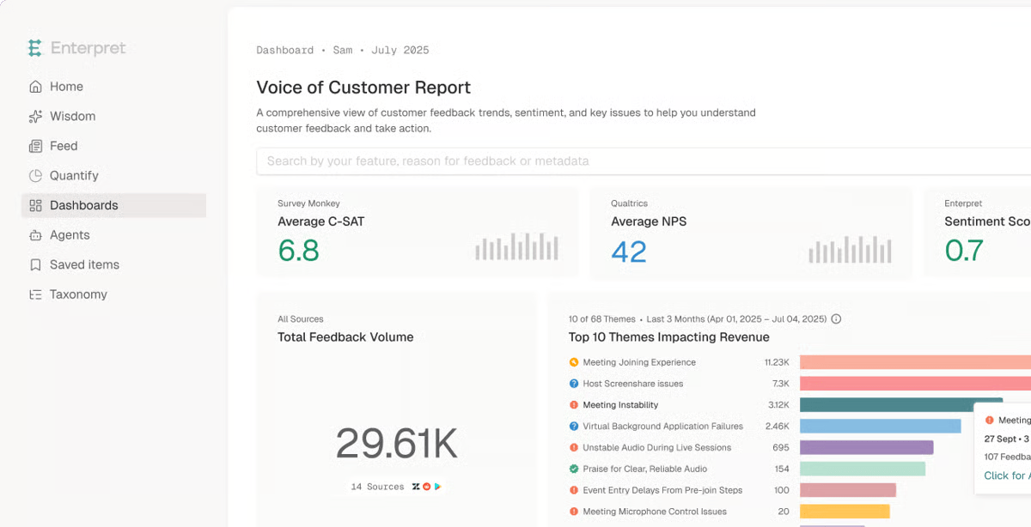Click the total feedback volume 29.61K

[x=397, y=444]
